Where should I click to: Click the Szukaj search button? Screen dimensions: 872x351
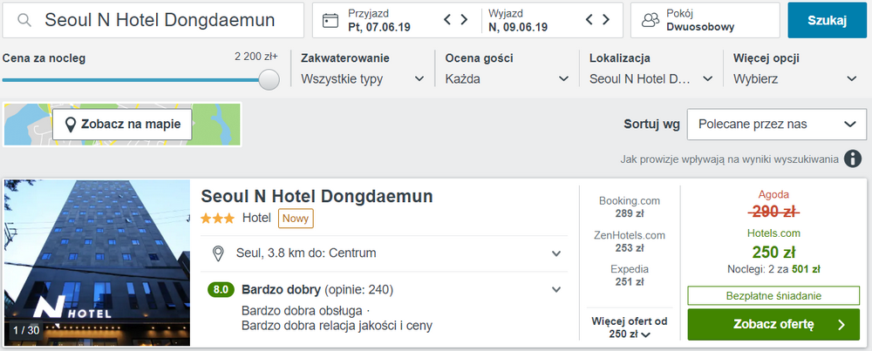[x=827, y=20]
